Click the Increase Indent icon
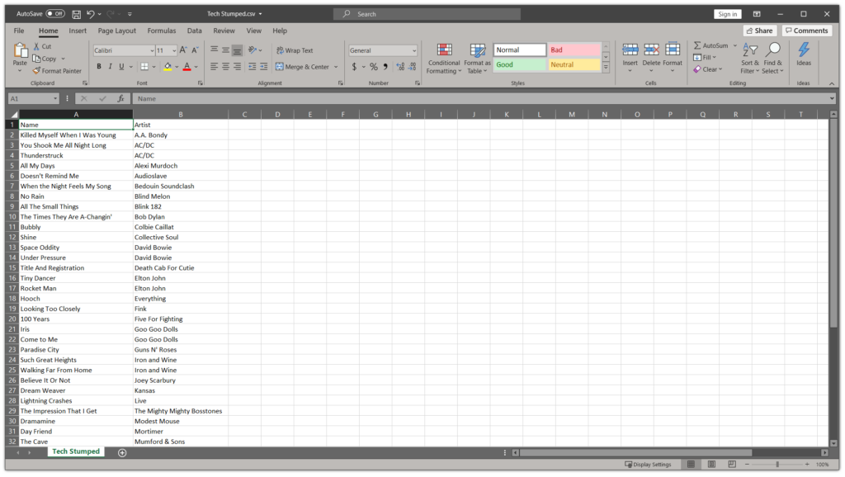Screen dimensions: 845x477 pos(263,66)
